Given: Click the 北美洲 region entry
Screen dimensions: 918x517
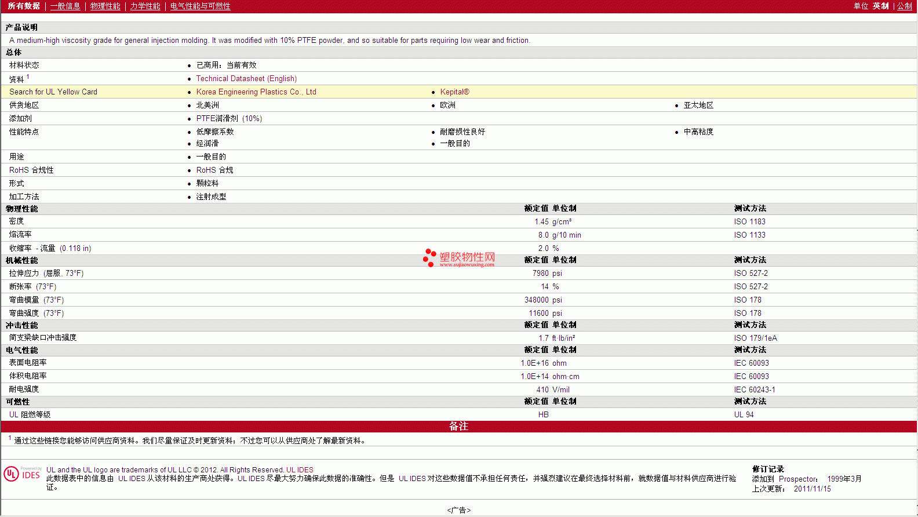Looking at the screenshot, I should [x=207, y=105].
